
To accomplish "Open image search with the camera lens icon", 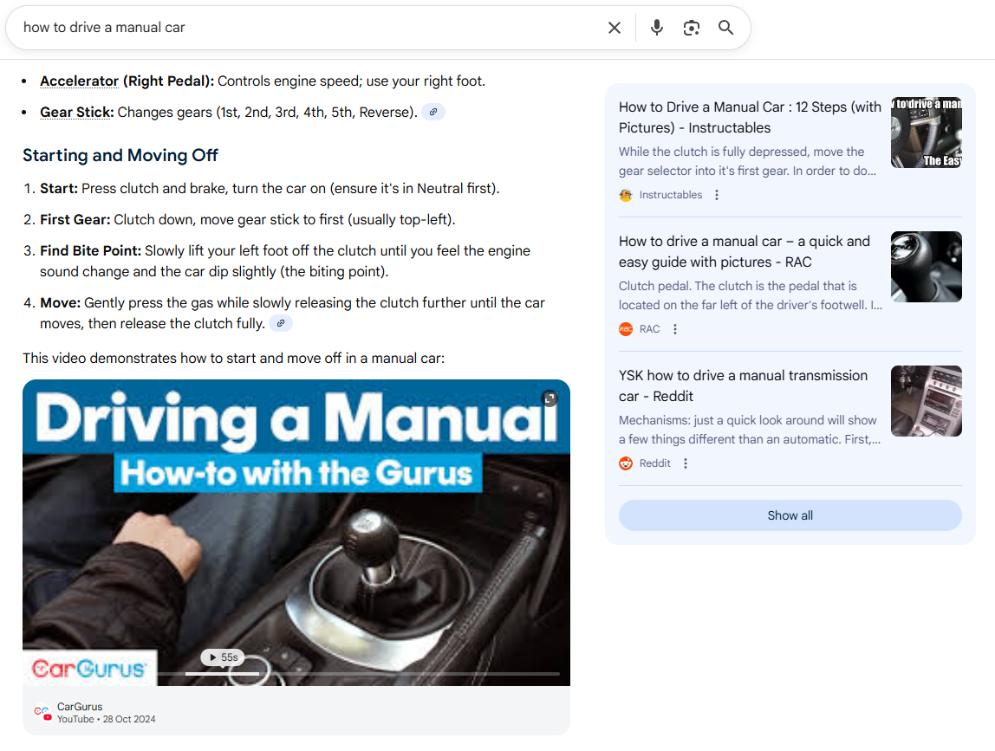I will [691, 28].
